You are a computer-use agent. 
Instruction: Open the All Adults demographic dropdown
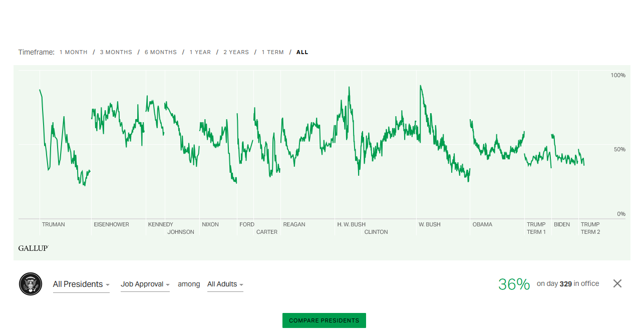click(x=225, y=284)
